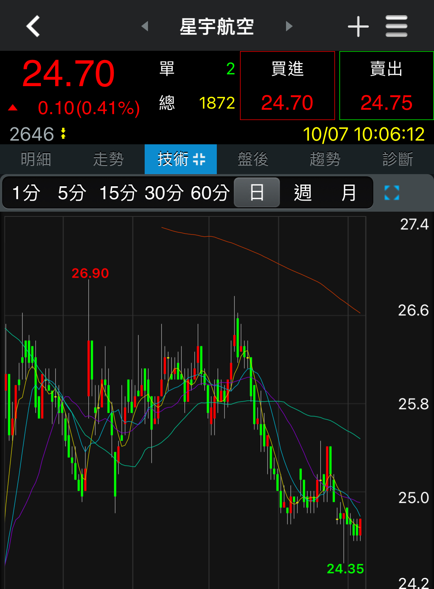Viewport: 434px width, 589px height.
Task: Open the 診斷 tab
Action: tap(398, 159)
